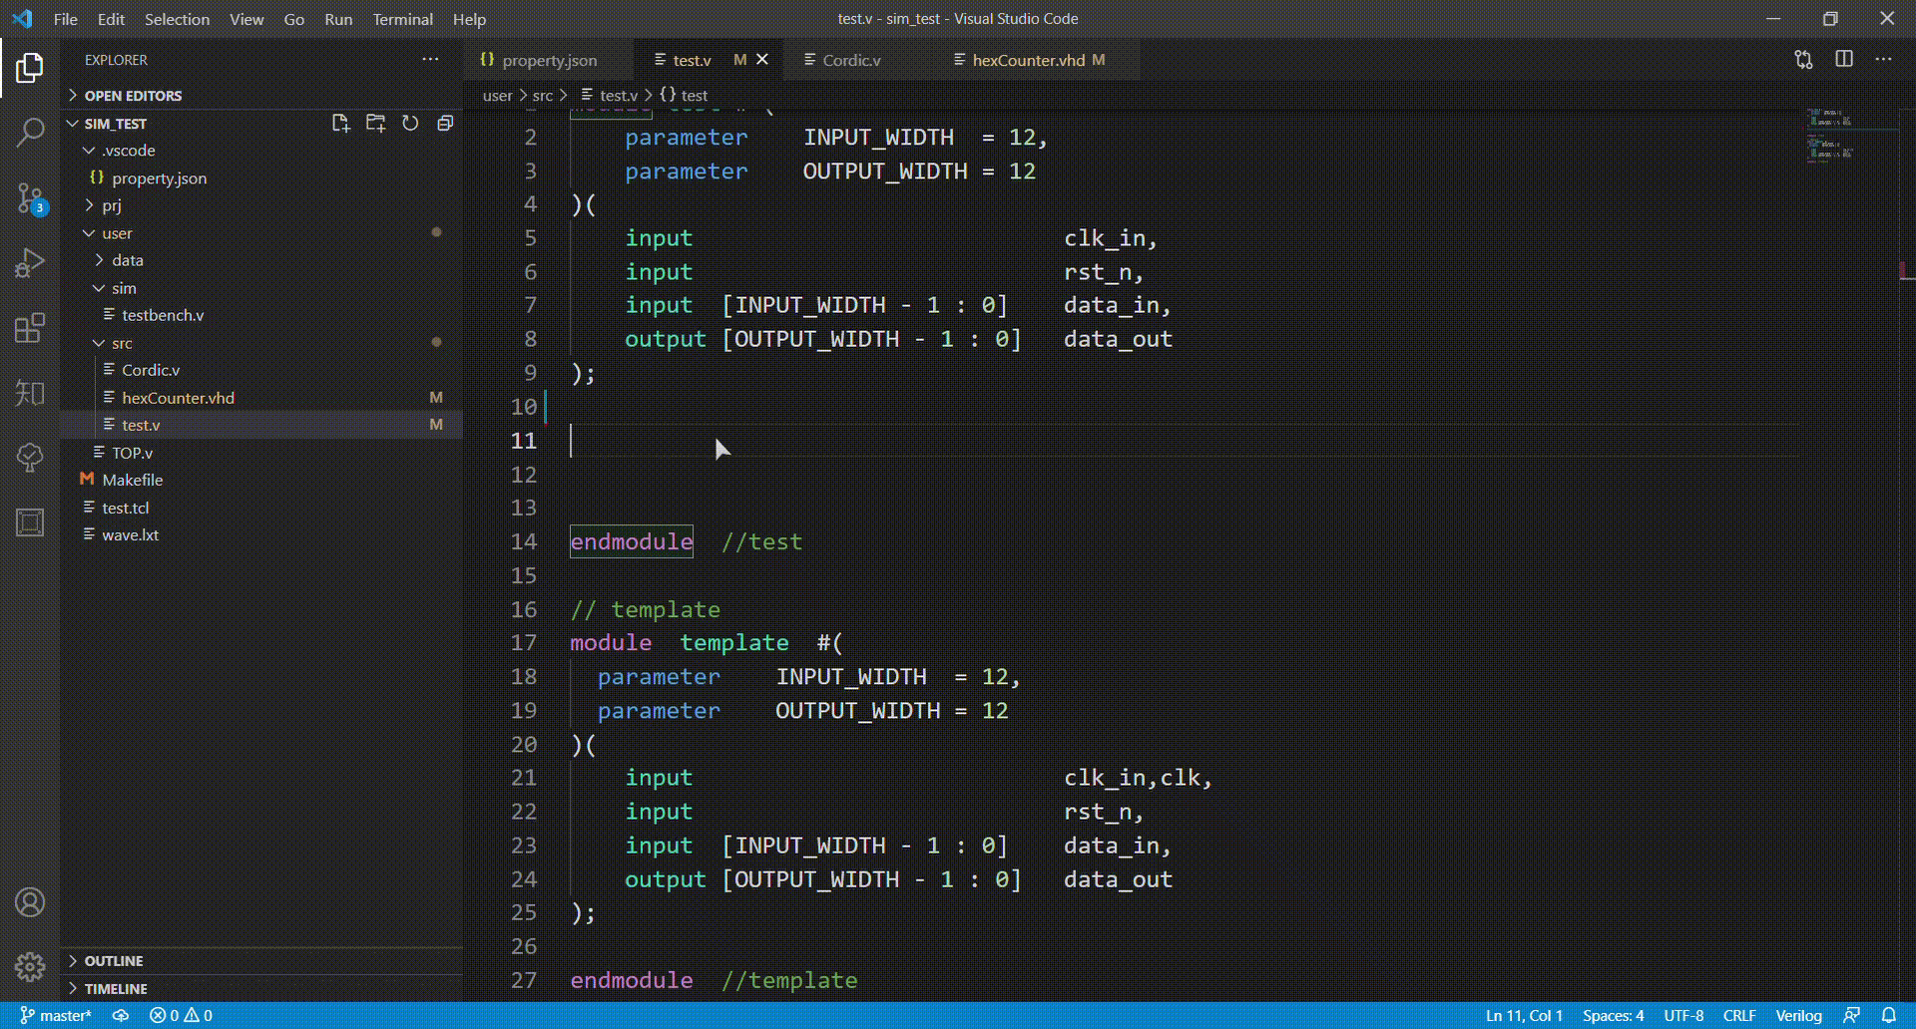Expand the OPEN EDITORS section
The image size is (1916, 1029).
click(261, 96)
